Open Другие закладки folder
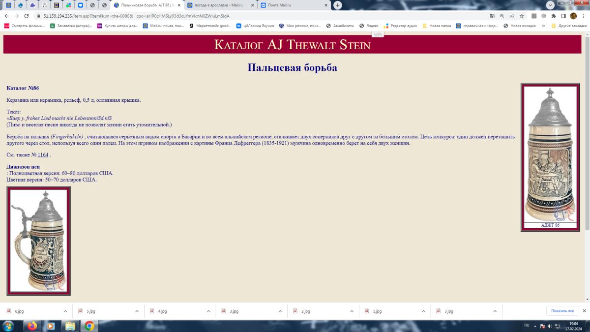This screenshot has width=590, height=332. click(x=568, y=26)
